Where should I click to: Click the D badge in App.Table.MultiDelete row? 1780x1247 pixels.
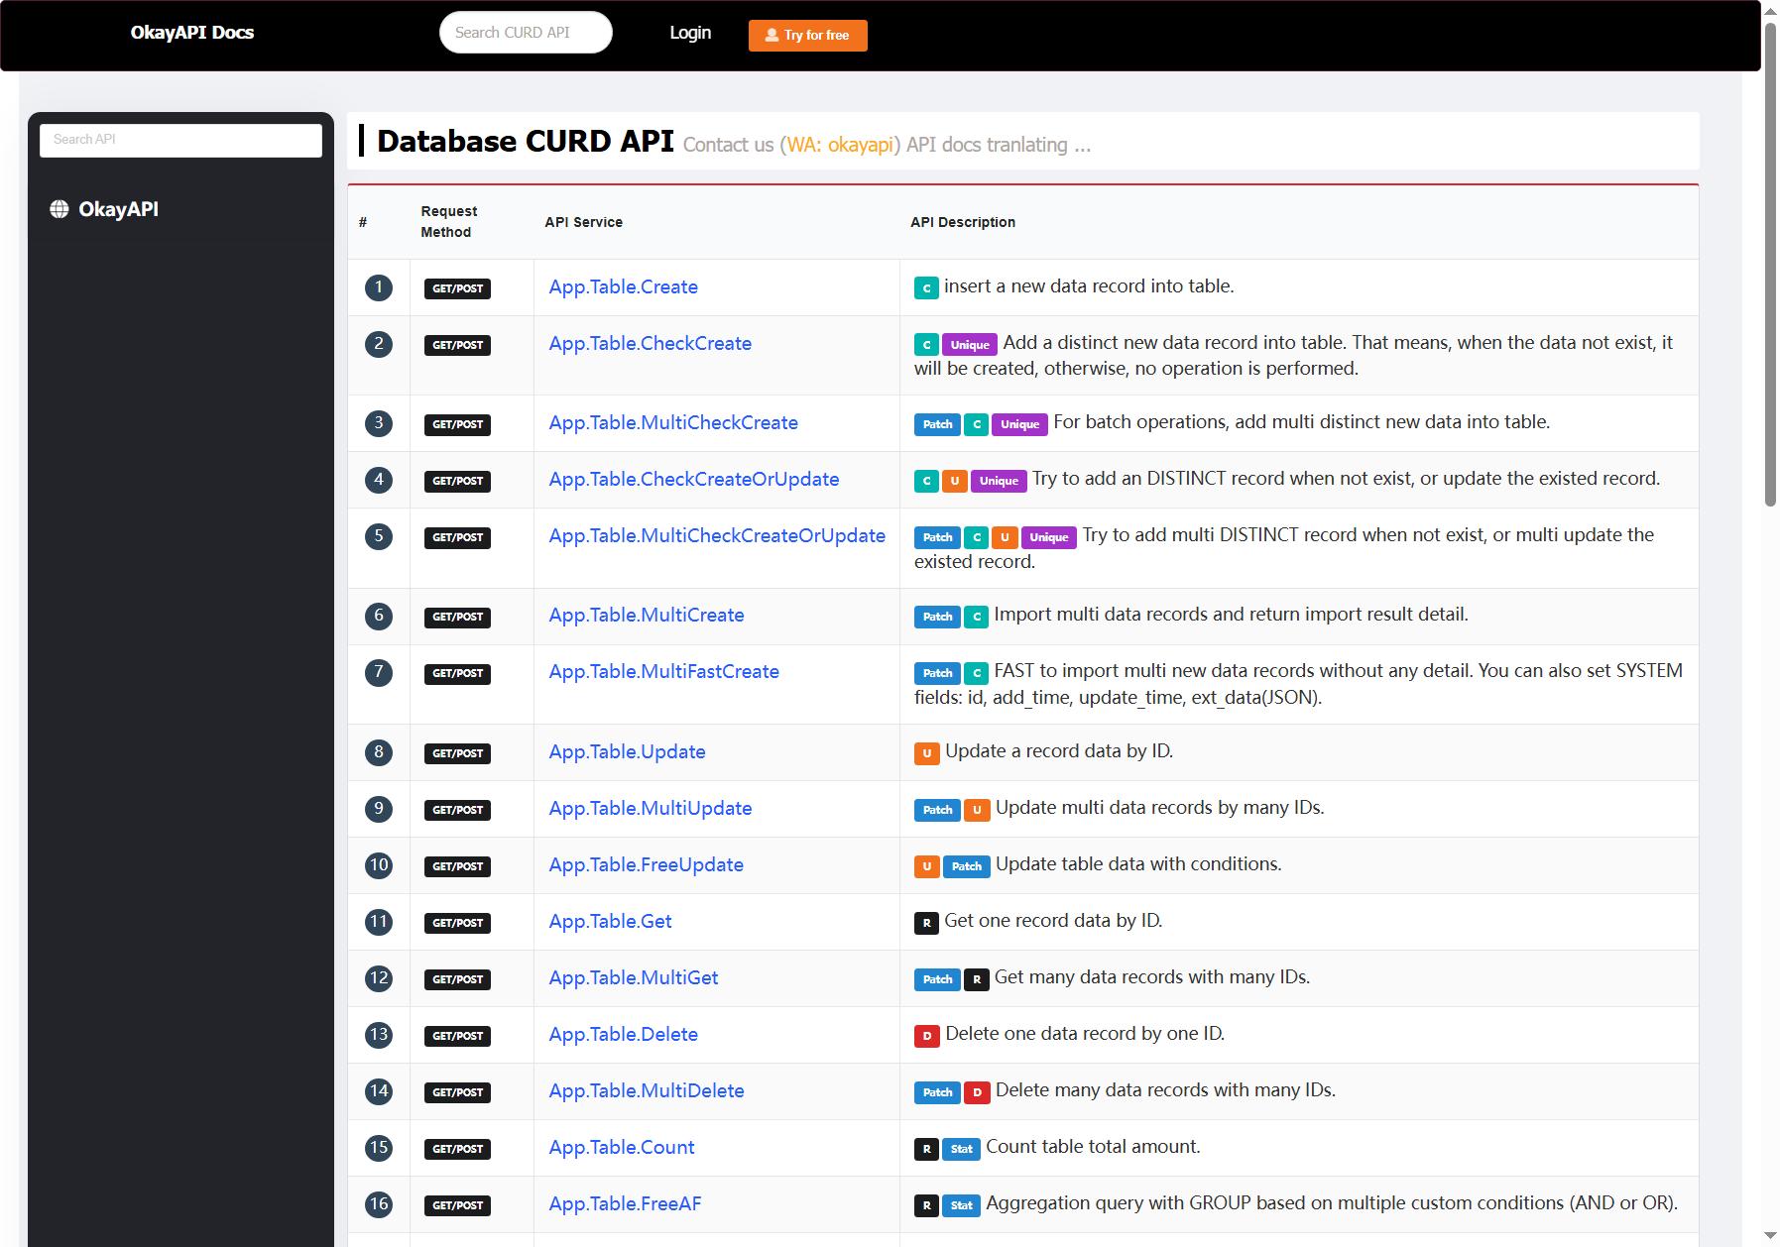pyautogui.click(x=977, y=1092)
